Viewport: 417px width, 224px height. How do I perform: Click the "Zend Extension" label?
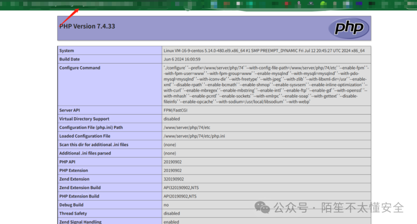pyautogui.click(x=74, y=179)
